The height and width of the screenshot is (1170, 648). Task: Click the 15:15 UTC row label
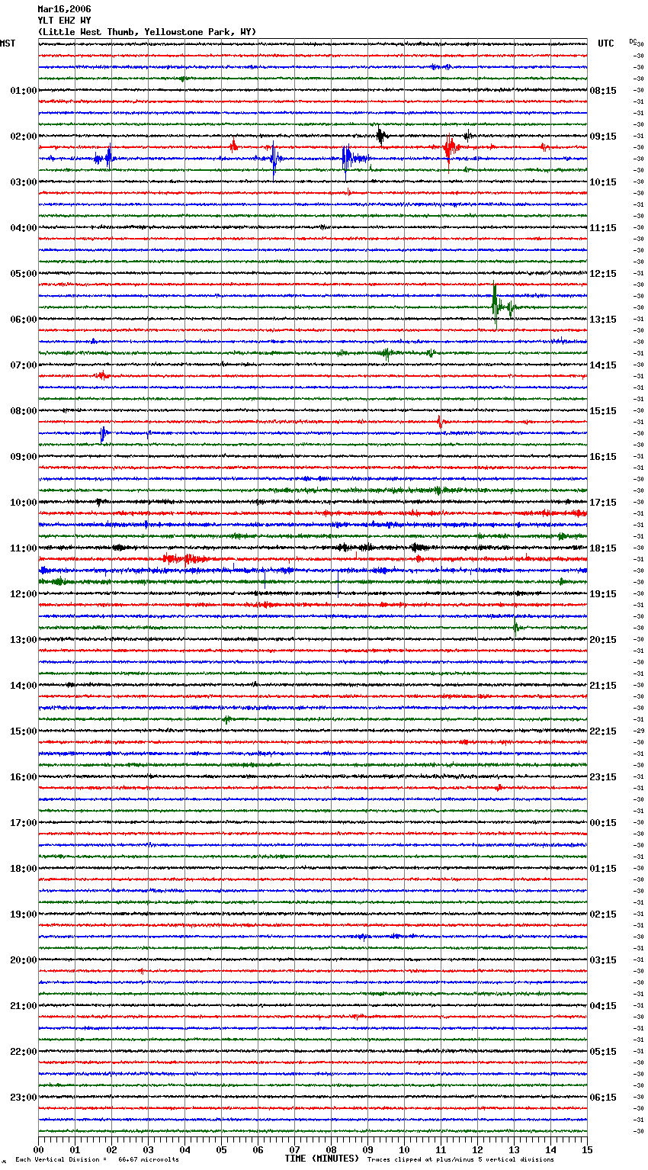(603, 411)
